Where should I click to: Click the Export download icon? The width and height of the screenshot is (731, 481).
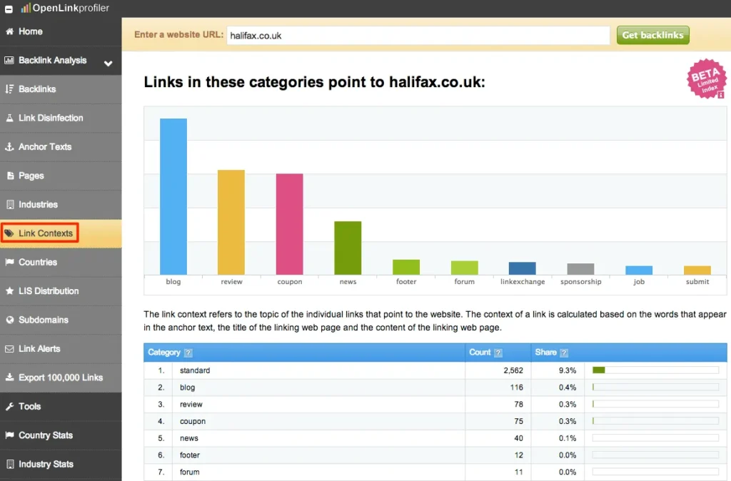click(9, 378)
